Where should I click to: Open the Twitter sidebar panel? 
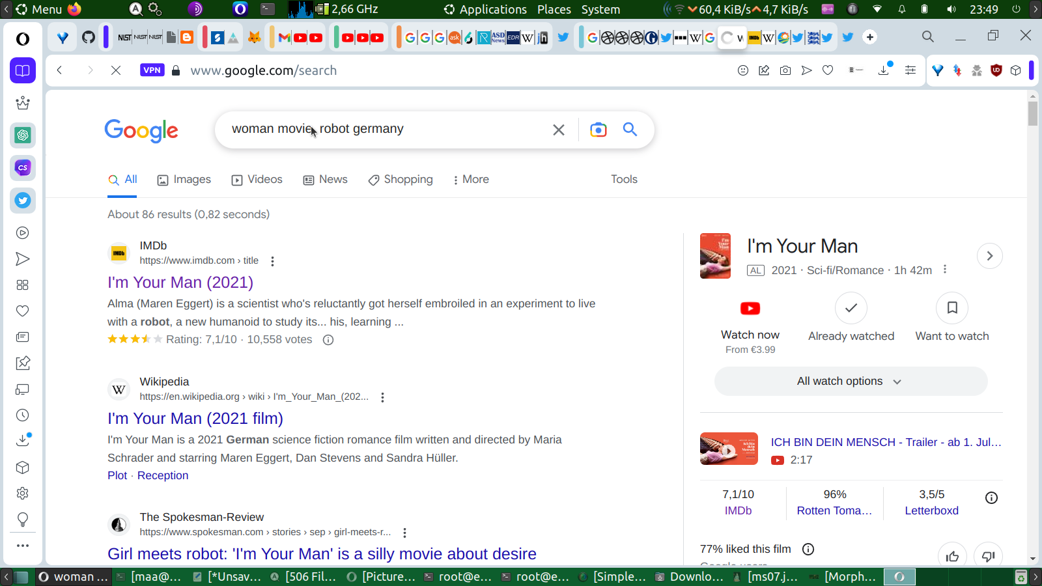23,201
